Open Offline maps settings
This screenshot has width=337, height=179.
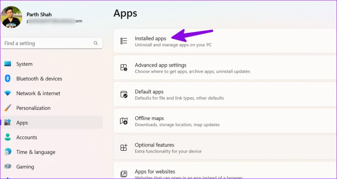(x=225, y=121)
